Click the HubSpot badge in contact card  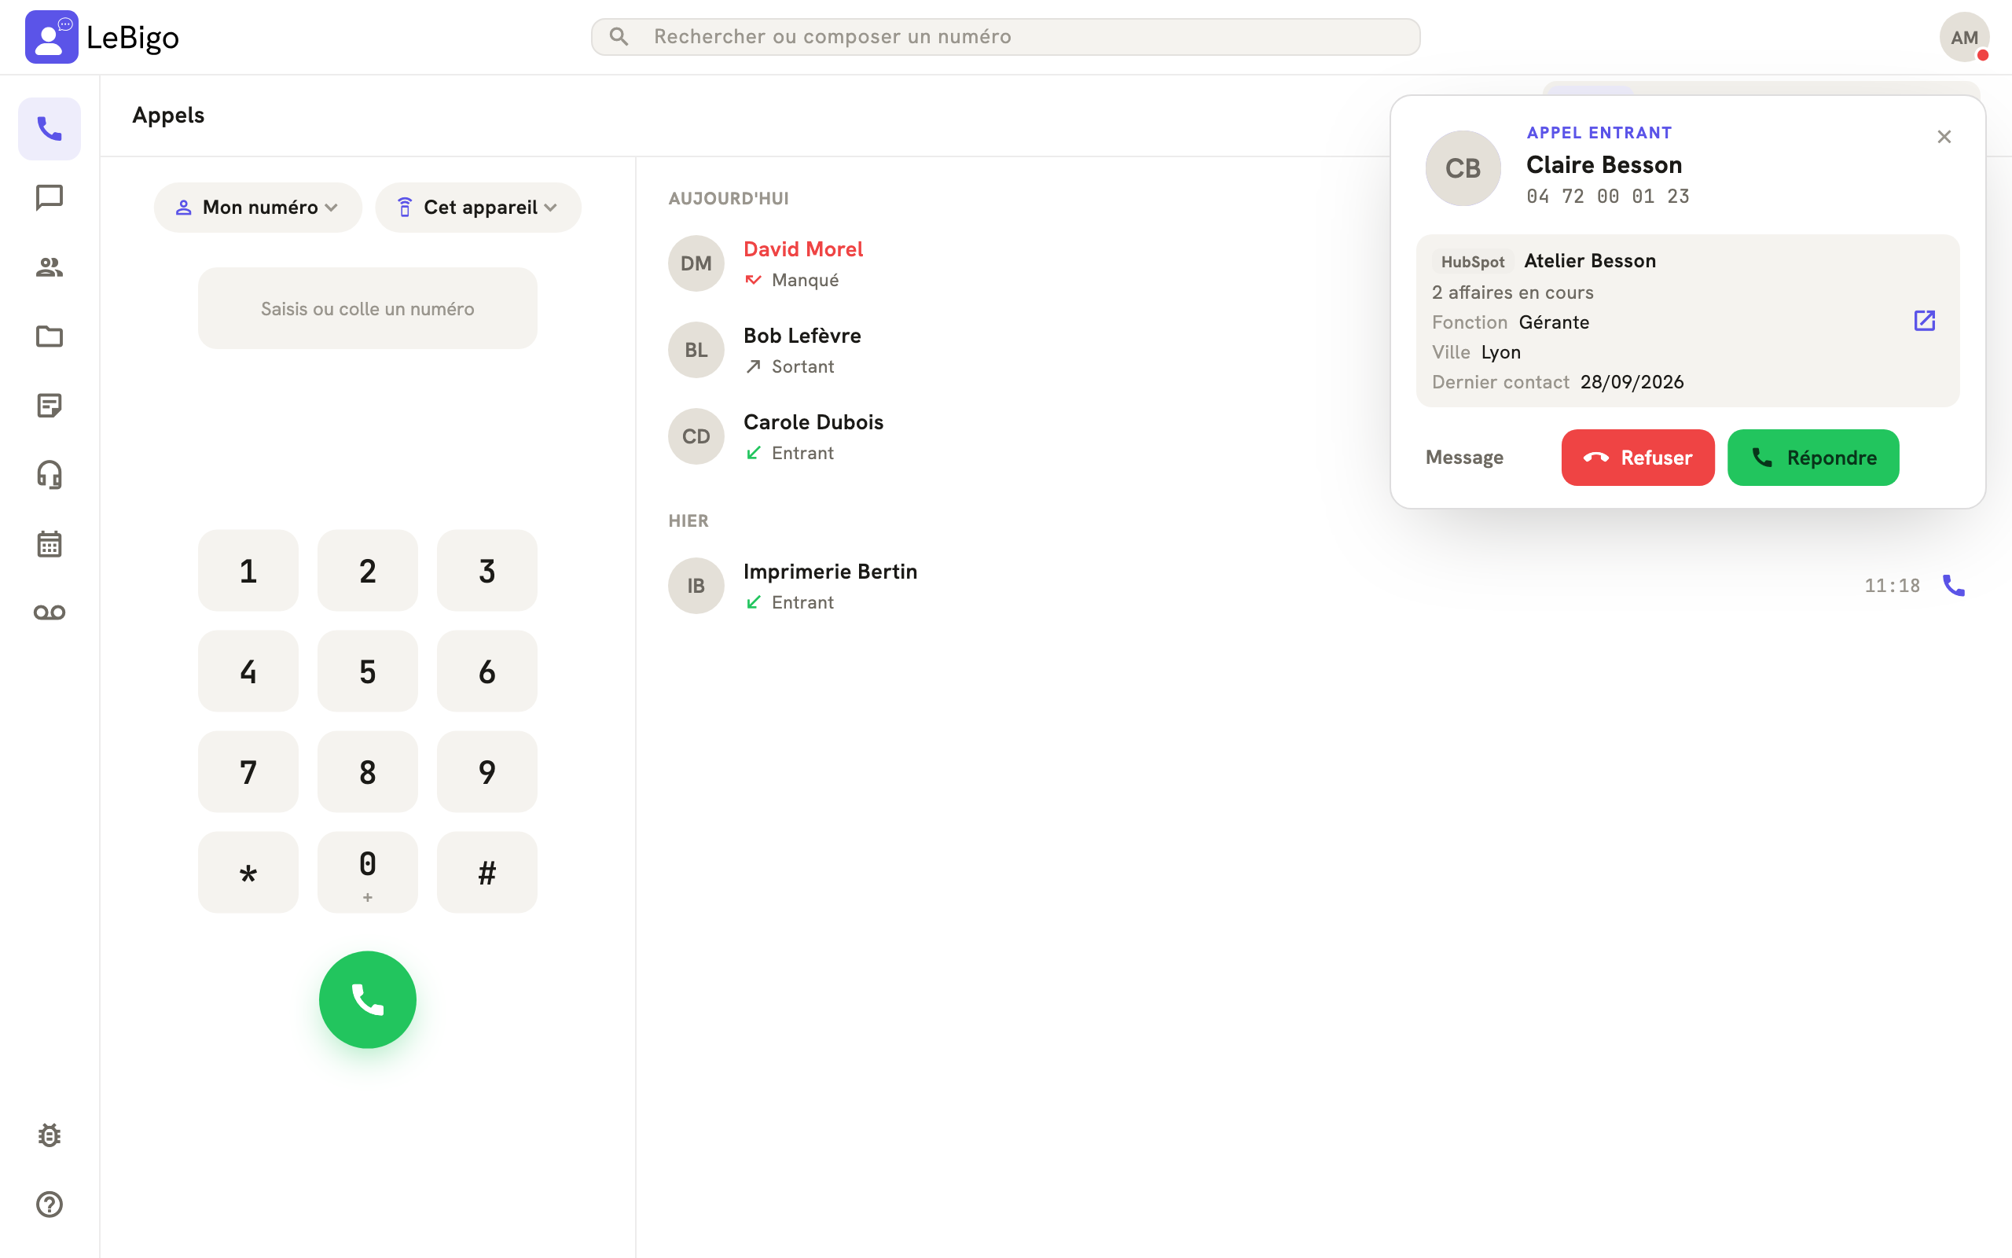click(x=1472, y=262)
